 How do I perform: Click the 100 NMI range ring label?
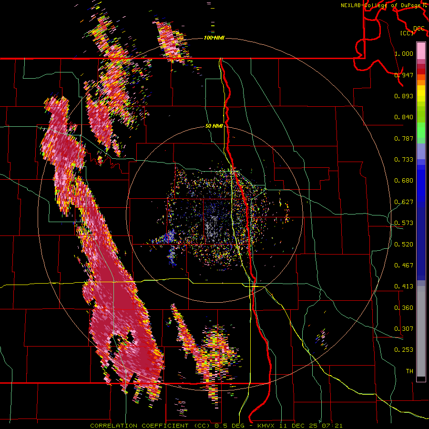click(214, 38)
